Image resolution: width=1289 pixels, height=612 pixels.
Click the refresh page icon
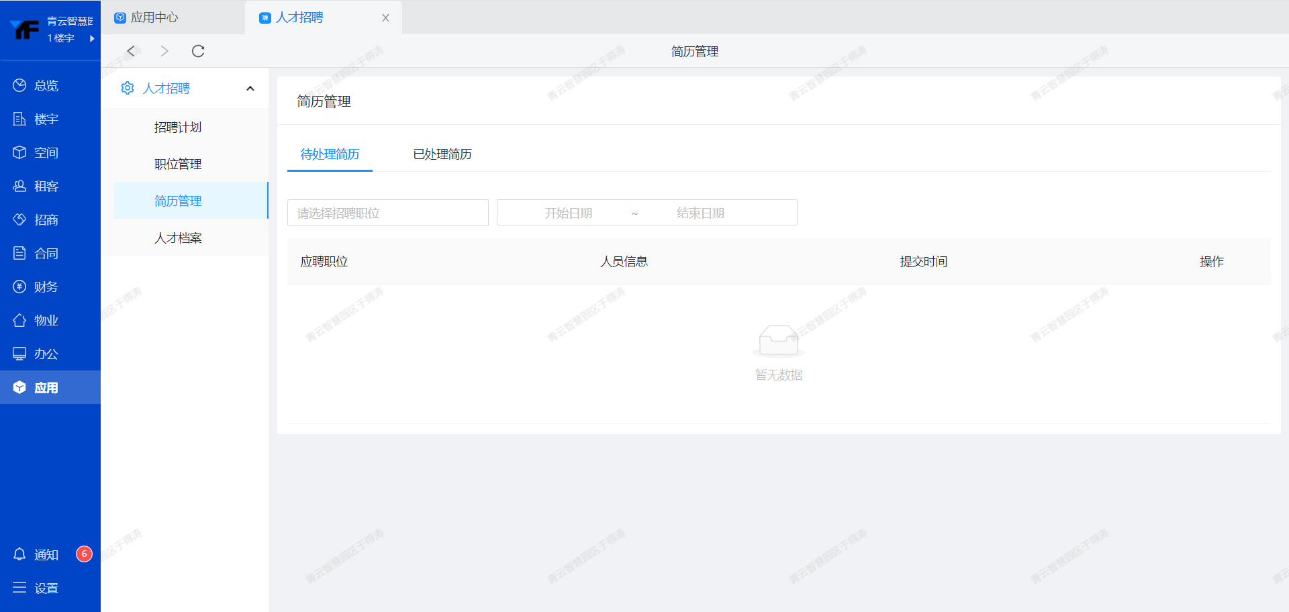pos(198,51)
